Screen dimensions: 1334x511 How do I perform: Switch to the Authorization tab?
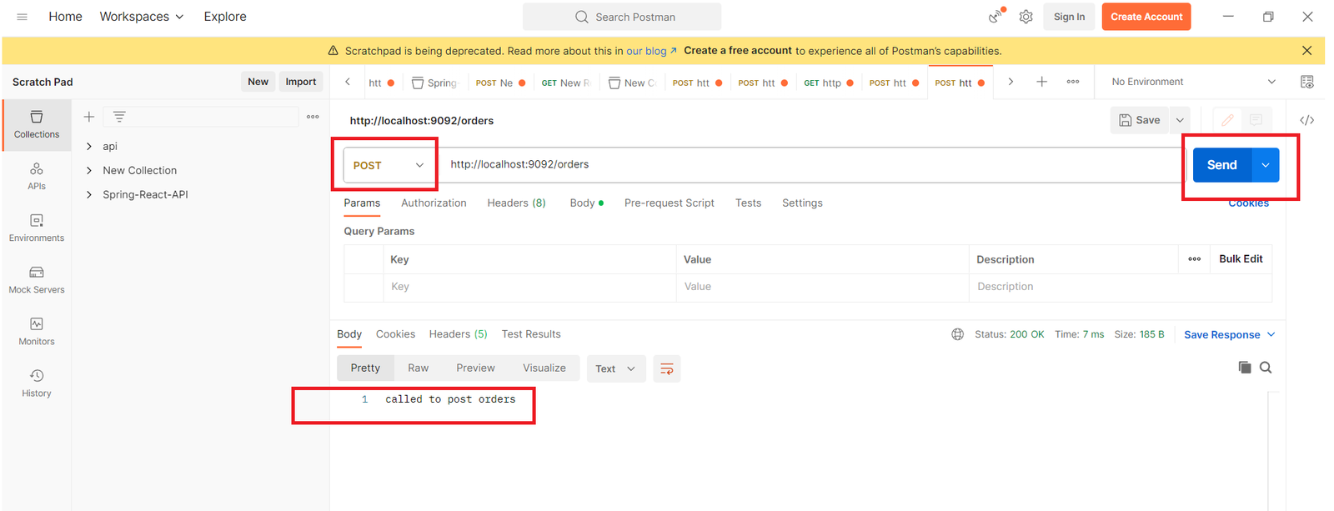point(434,203)
